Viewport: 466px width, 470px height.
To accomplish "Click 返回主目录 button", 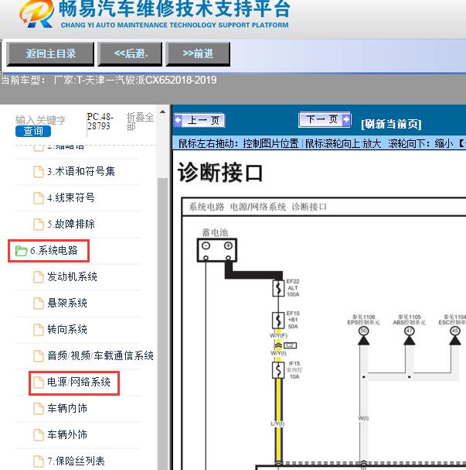I will pyautogui.click(x=50, y=54).
